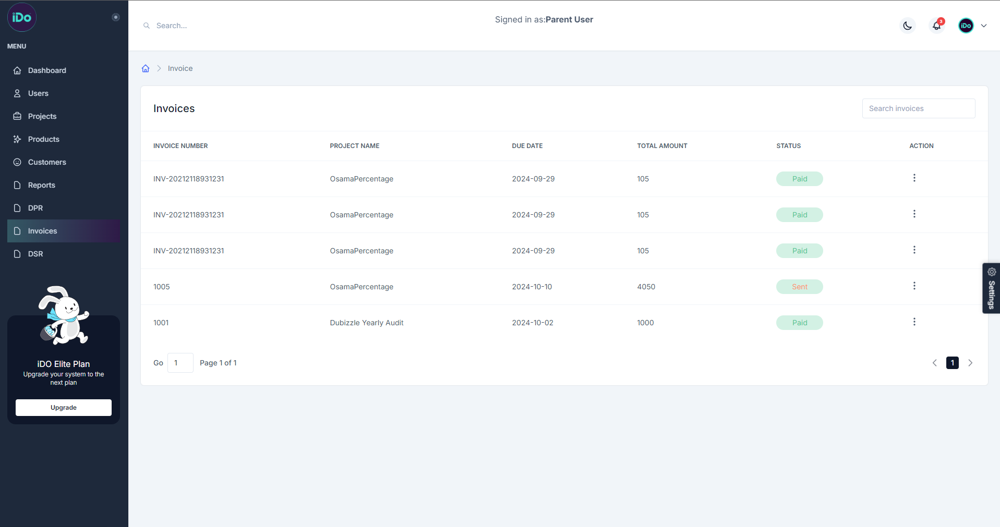Image resolution: width=1000 pixels, height=527 pixels.
Task: Go to previous page arrow
Action: 935,363
